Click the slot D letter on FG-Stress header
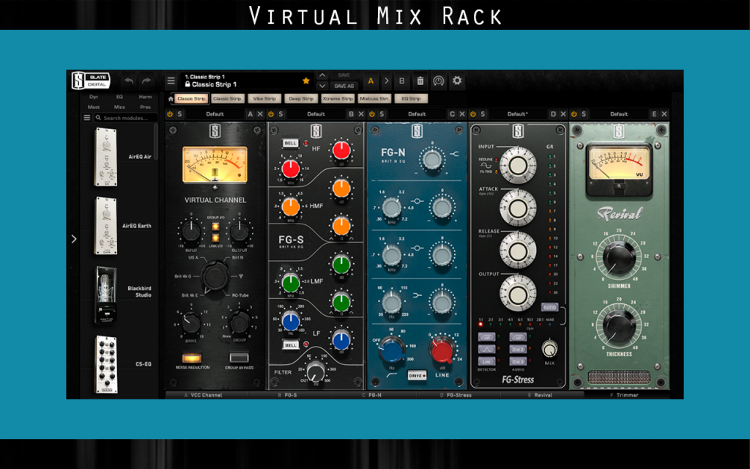The image size is (750, 469). pyautogui.click(x=553, y=114)
